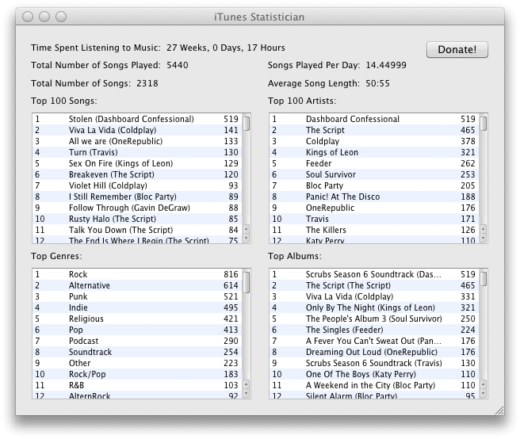The height and width of the screenshot is (439, 520).
Task: Select album row Viva La Vida (Coldplay)
Action: [x=374, y=296]
